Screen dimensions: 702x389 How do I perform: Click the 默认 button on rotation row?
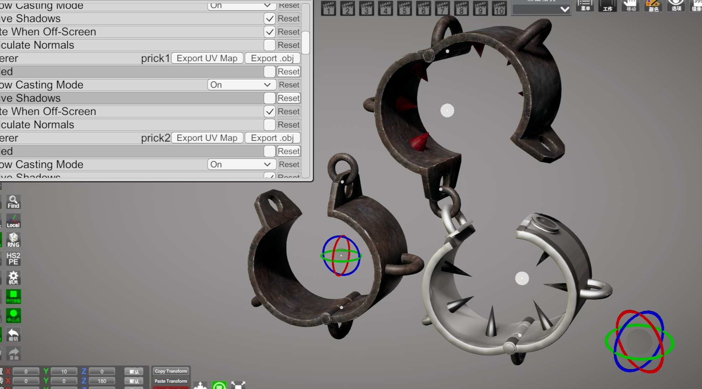click(x=134, y=381)
